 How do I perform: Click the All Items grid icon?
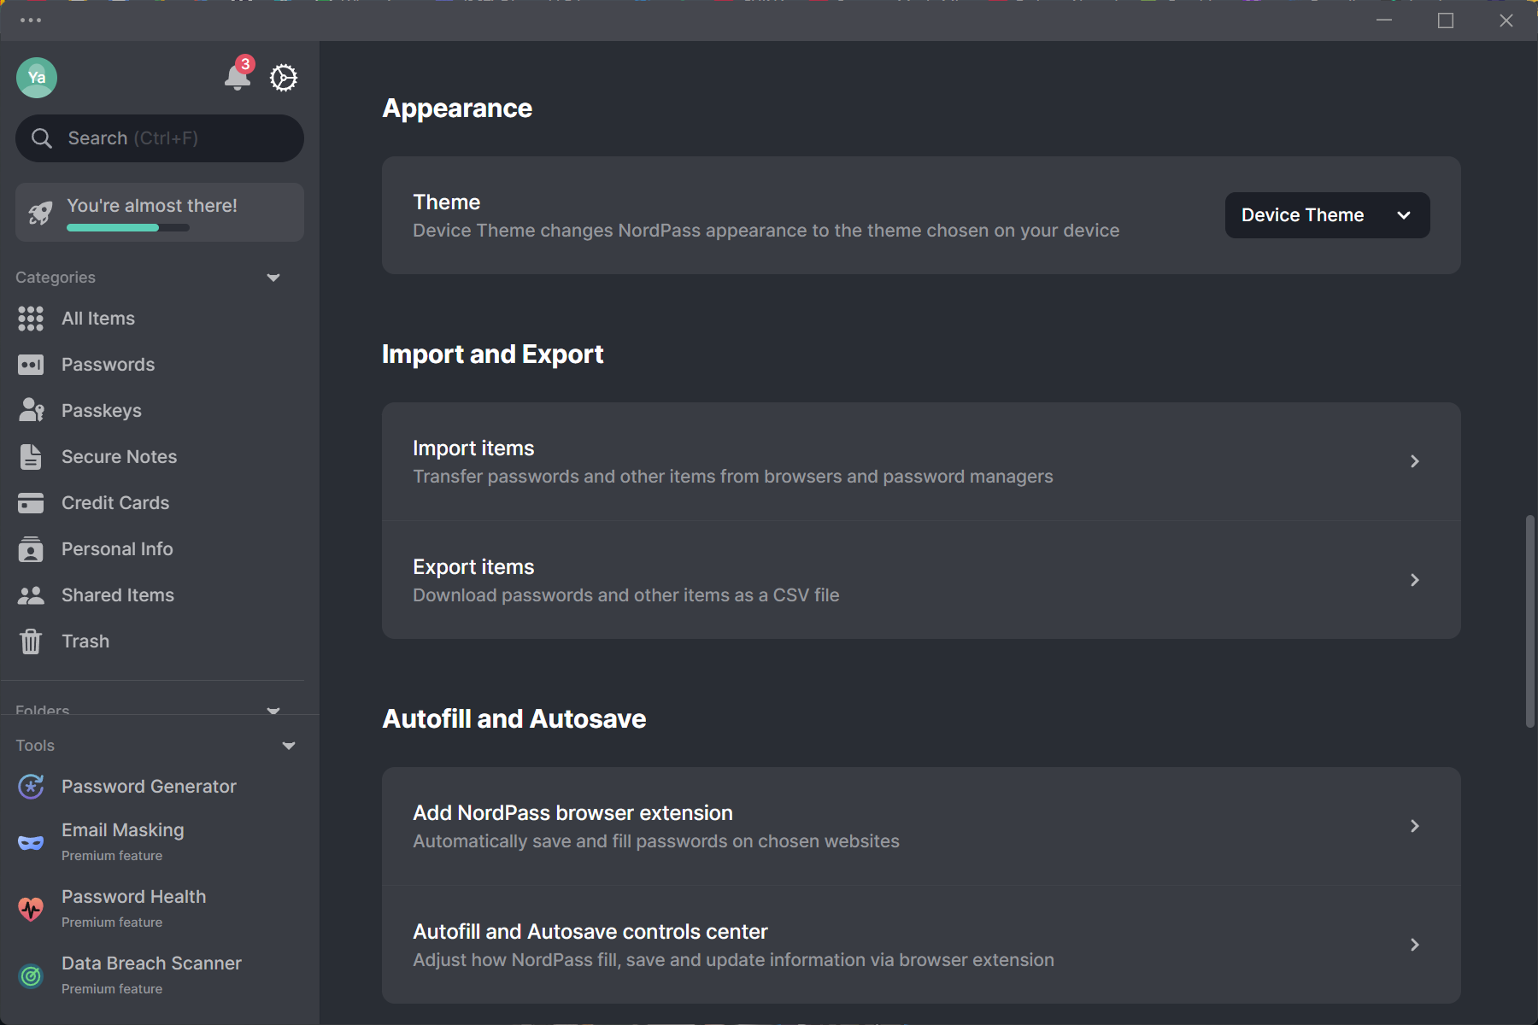pyautogui.click(x=31, y=319)
